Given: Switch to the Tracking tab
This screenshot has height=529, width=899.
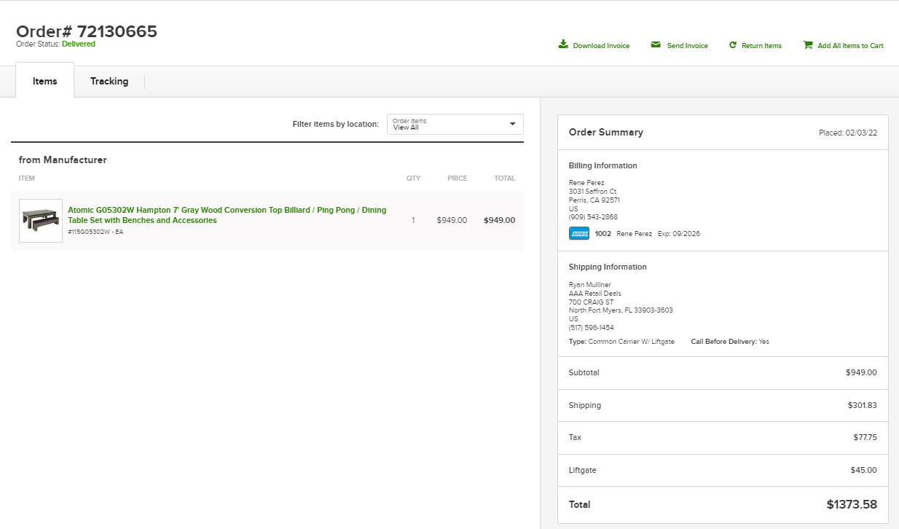Looking at the screenshot, I should point(109,81).
